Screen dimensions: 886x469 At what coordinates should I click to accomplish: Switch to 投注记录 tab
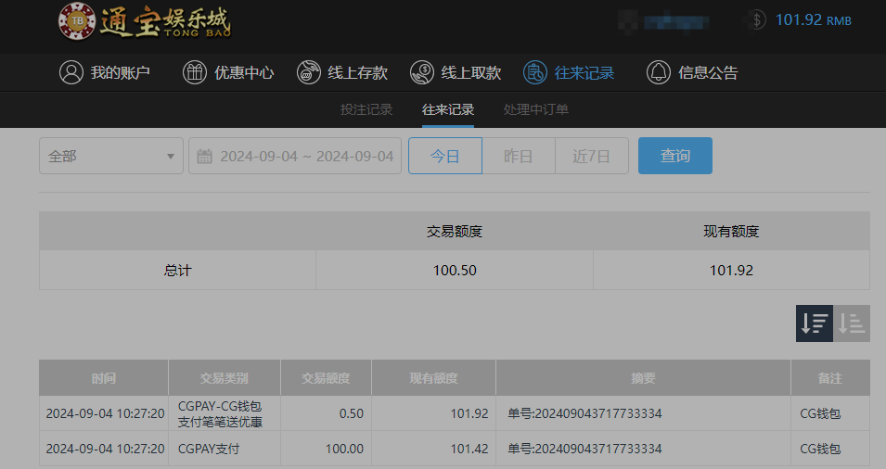pos(366,109)
